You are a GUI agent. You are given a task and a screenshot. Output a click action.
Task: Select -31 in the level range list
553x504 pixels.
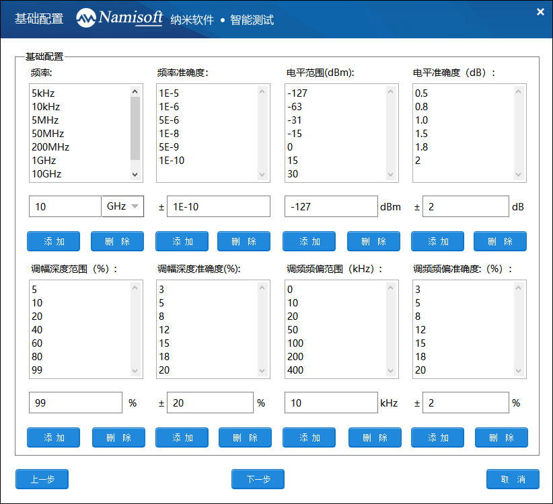(294, 120)
